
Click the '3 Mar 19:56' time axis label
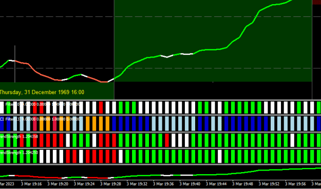tap(295, 184)
